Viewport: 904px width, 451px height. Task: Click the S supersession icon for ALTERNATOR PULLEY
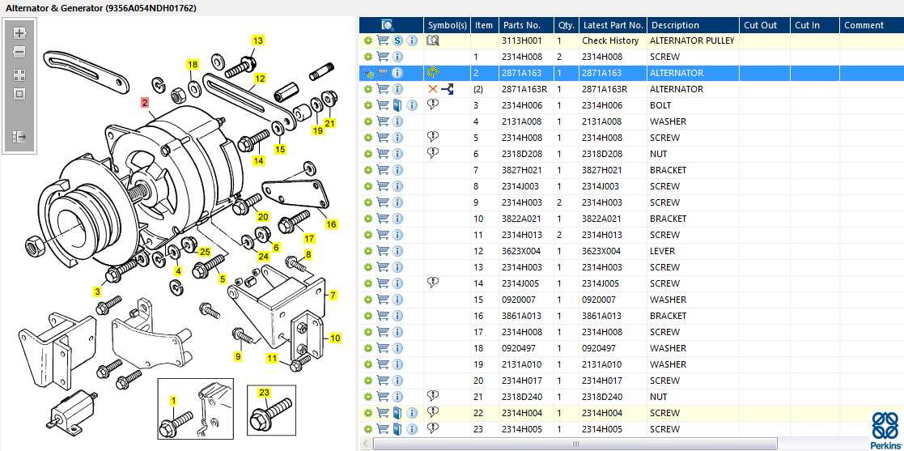click(x=397, y=41)
